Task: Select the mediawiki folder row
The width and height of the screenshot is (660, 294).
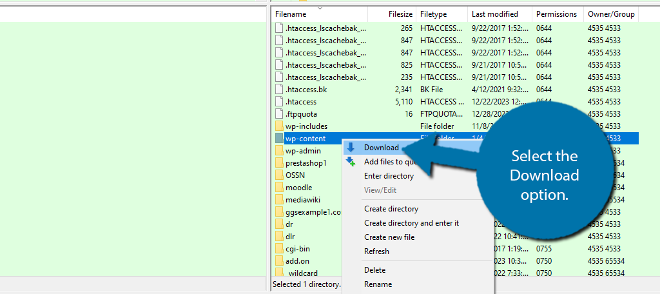Action: (x=303, y=200)
